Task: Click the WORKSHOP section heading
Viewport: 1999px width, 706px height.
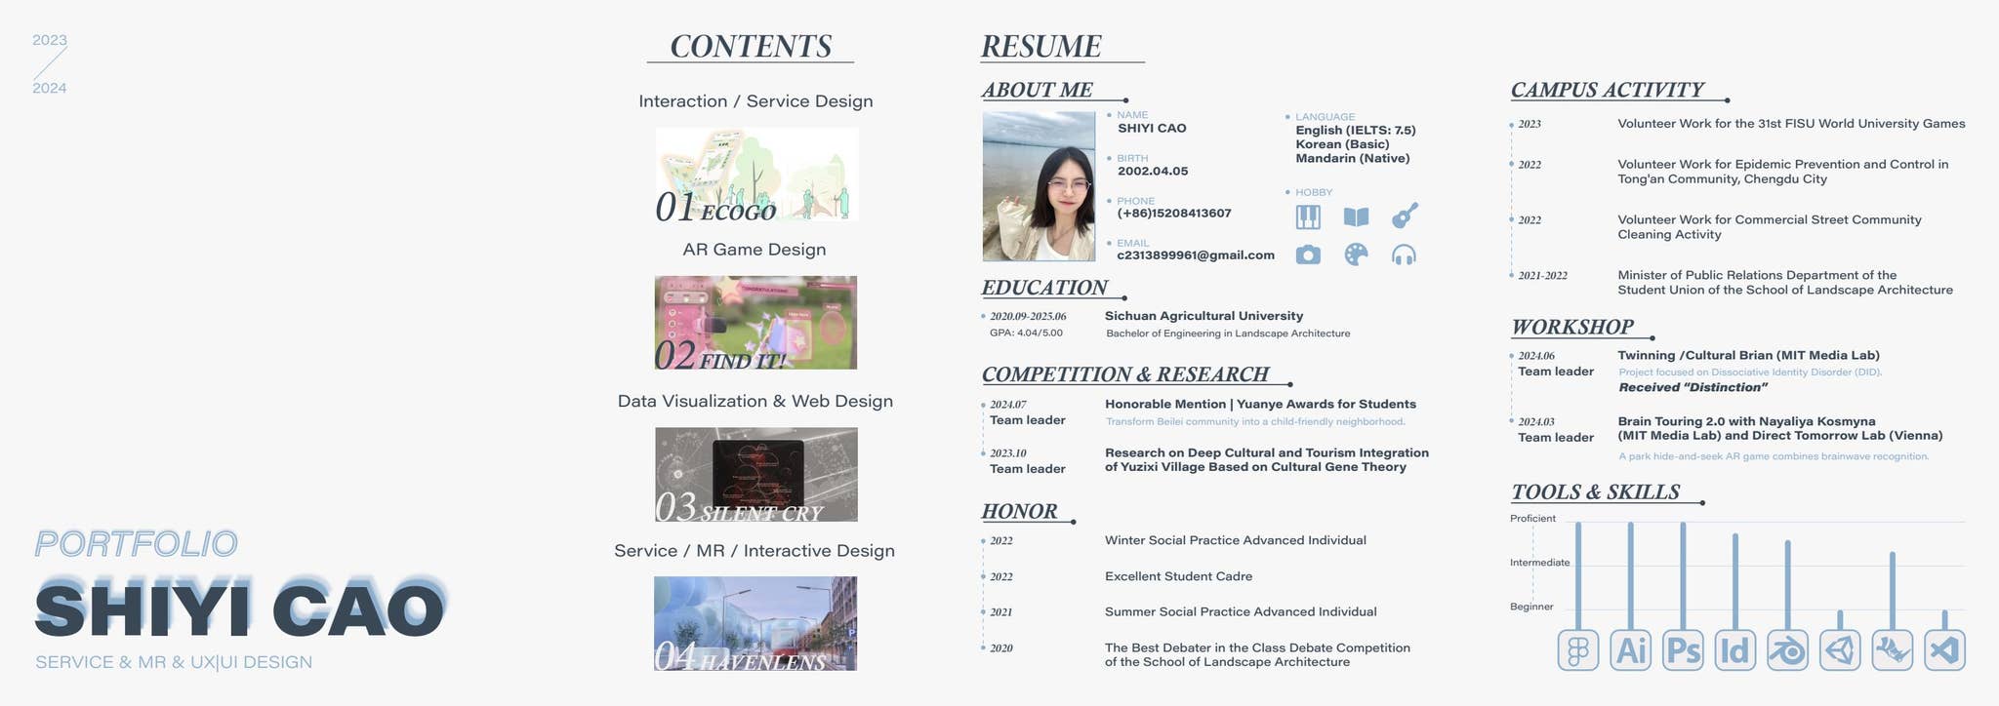Action: (x=1572, y=327)
